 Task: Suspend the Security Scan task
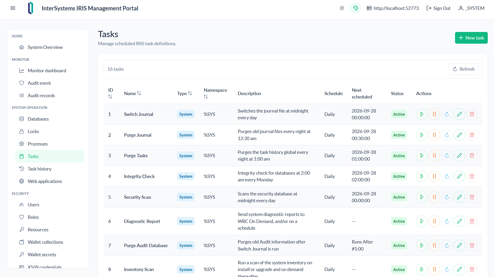[434, 197]
